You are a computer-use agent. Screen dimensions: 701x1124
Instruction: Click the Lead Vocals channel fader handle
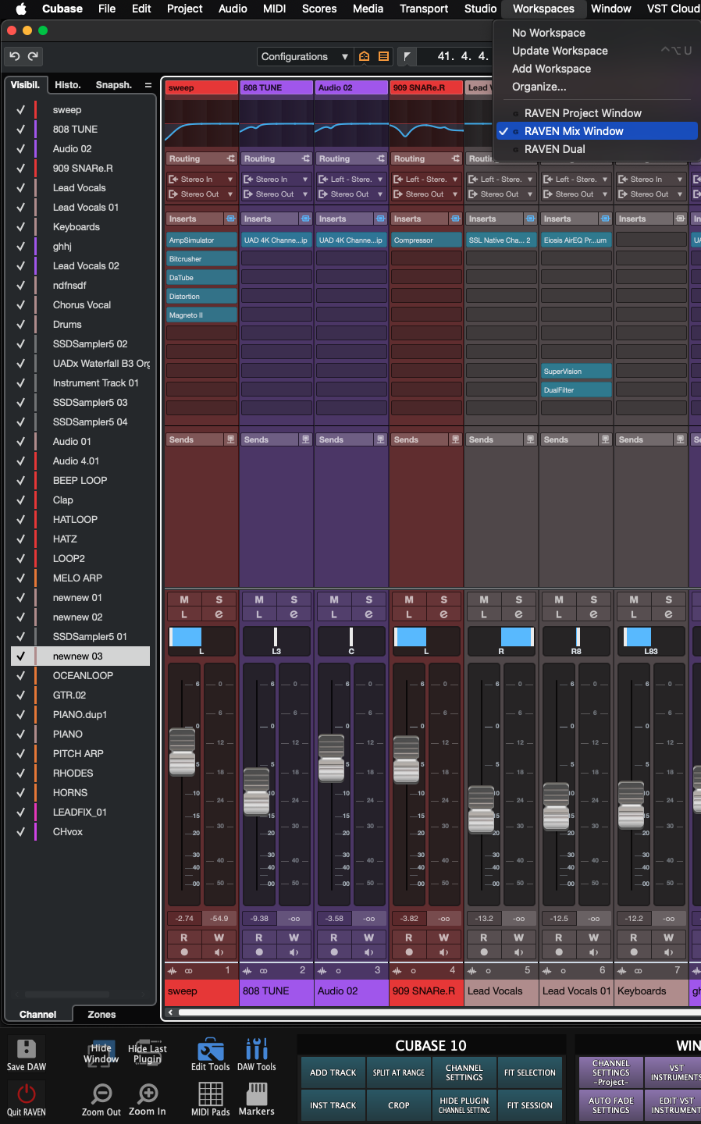[482, 810]
